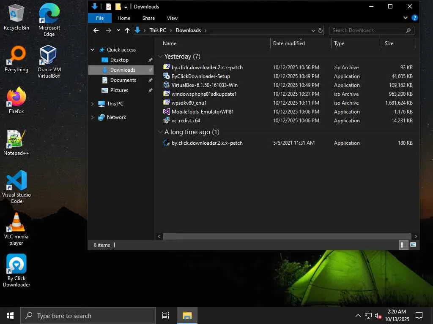The height and width of the screenshot is (324, 433).
Task: Open the recent locations dropdown arrow
Action: [118, 30]
